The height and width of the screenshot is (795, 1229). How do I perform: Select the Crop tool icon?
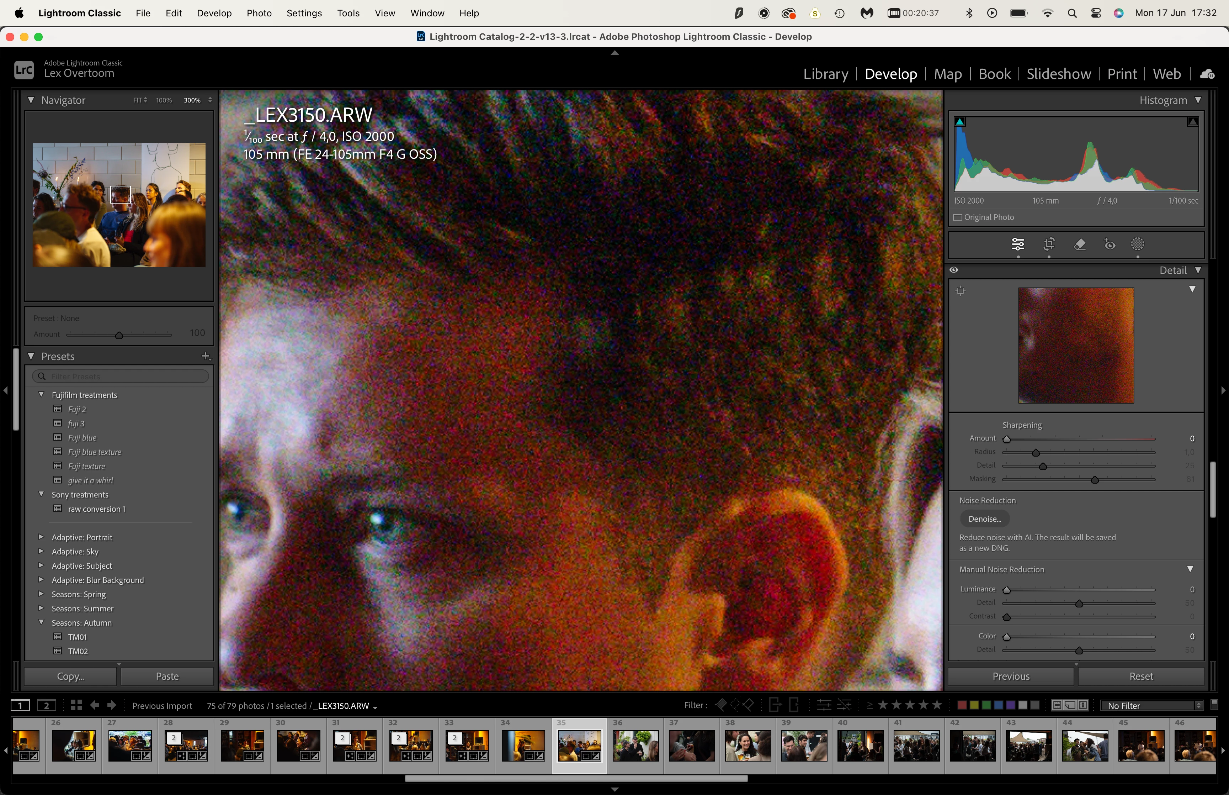coord(1049,244)
